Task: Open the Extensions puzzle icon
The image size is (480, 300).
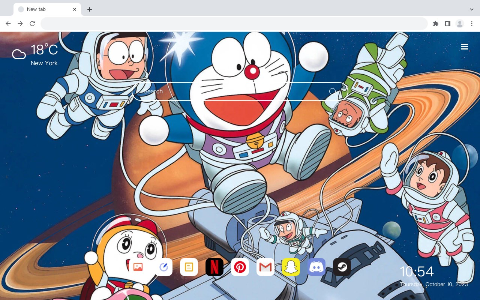Action: coord(435,24)
